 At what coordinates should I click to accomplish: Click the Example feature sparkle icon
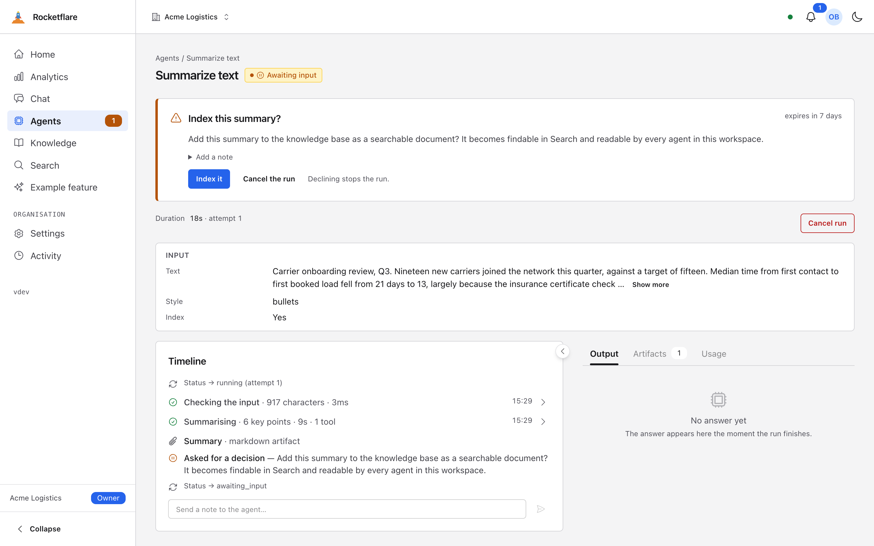pos(19,187)
